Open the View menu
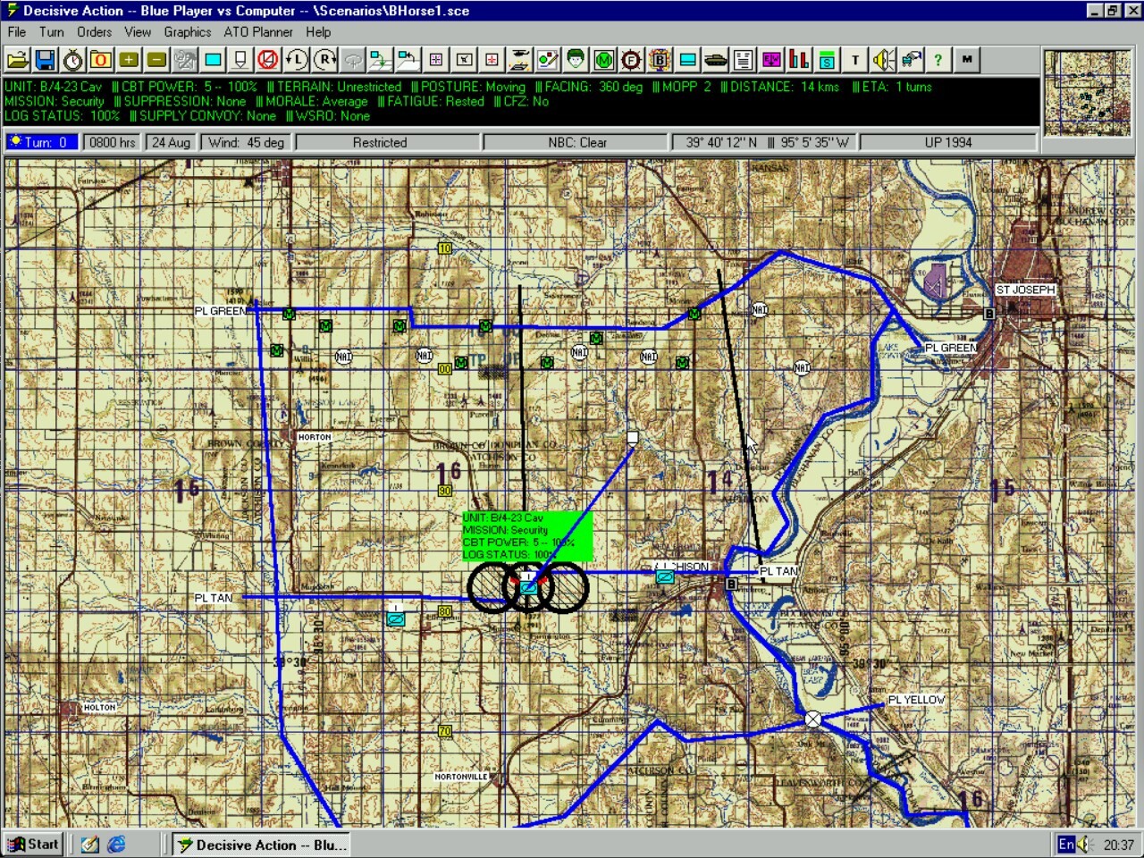 click(138, 32)
